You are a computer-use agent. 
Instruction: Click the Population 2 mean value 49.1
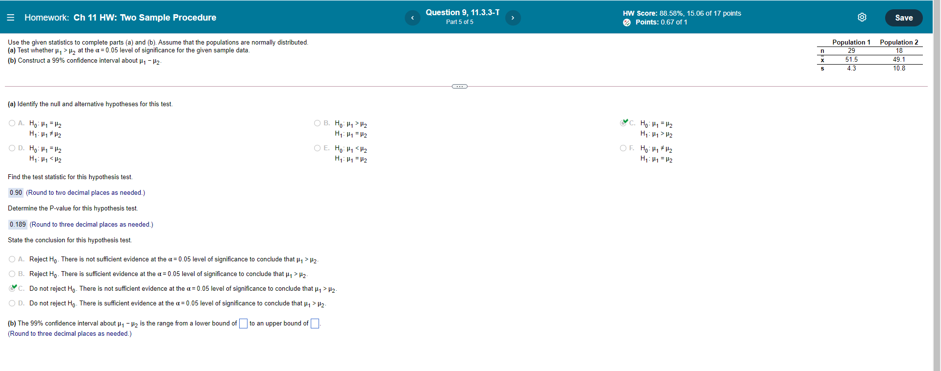[899, 60]
